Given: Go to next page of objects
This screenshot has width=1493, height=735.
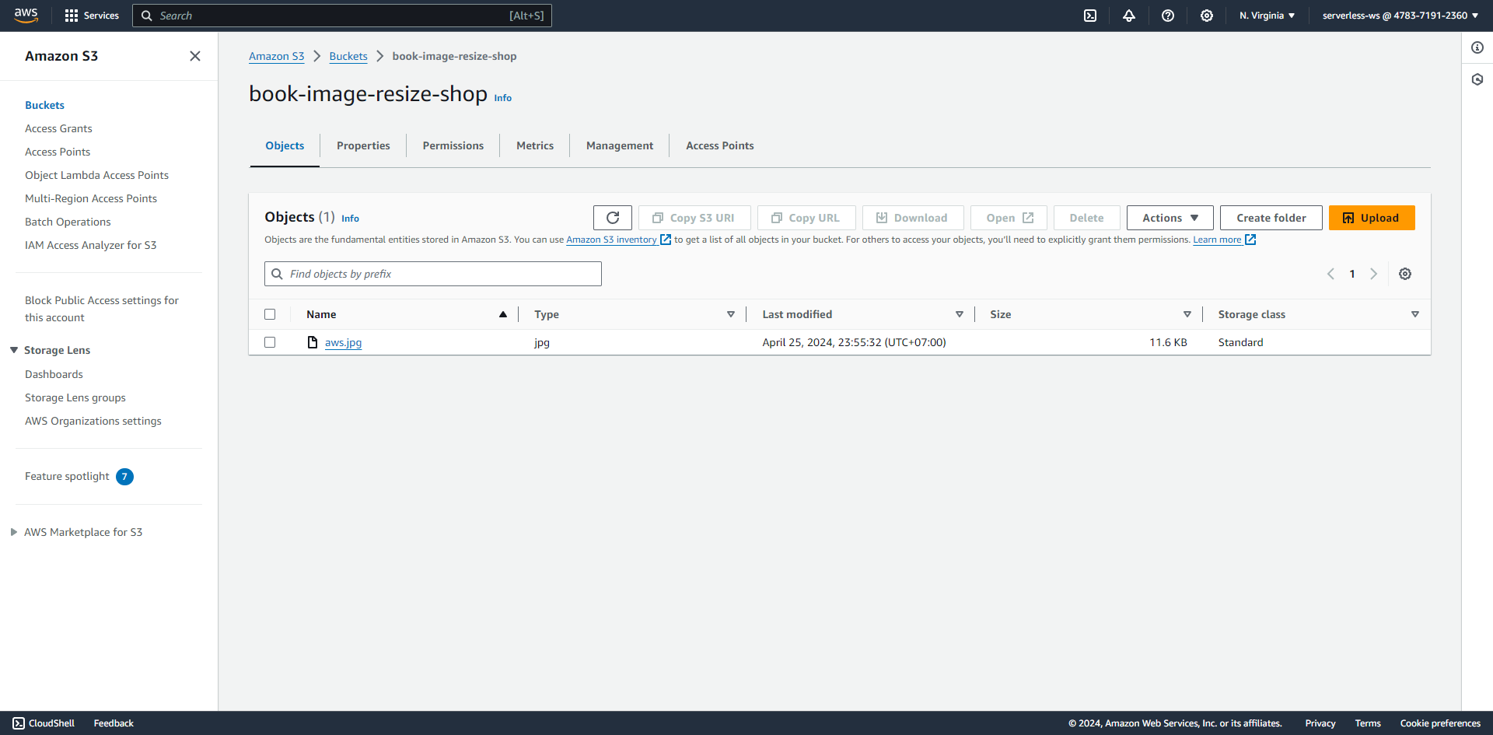Looking at the screenshot, I should [x=1374, y=274].
